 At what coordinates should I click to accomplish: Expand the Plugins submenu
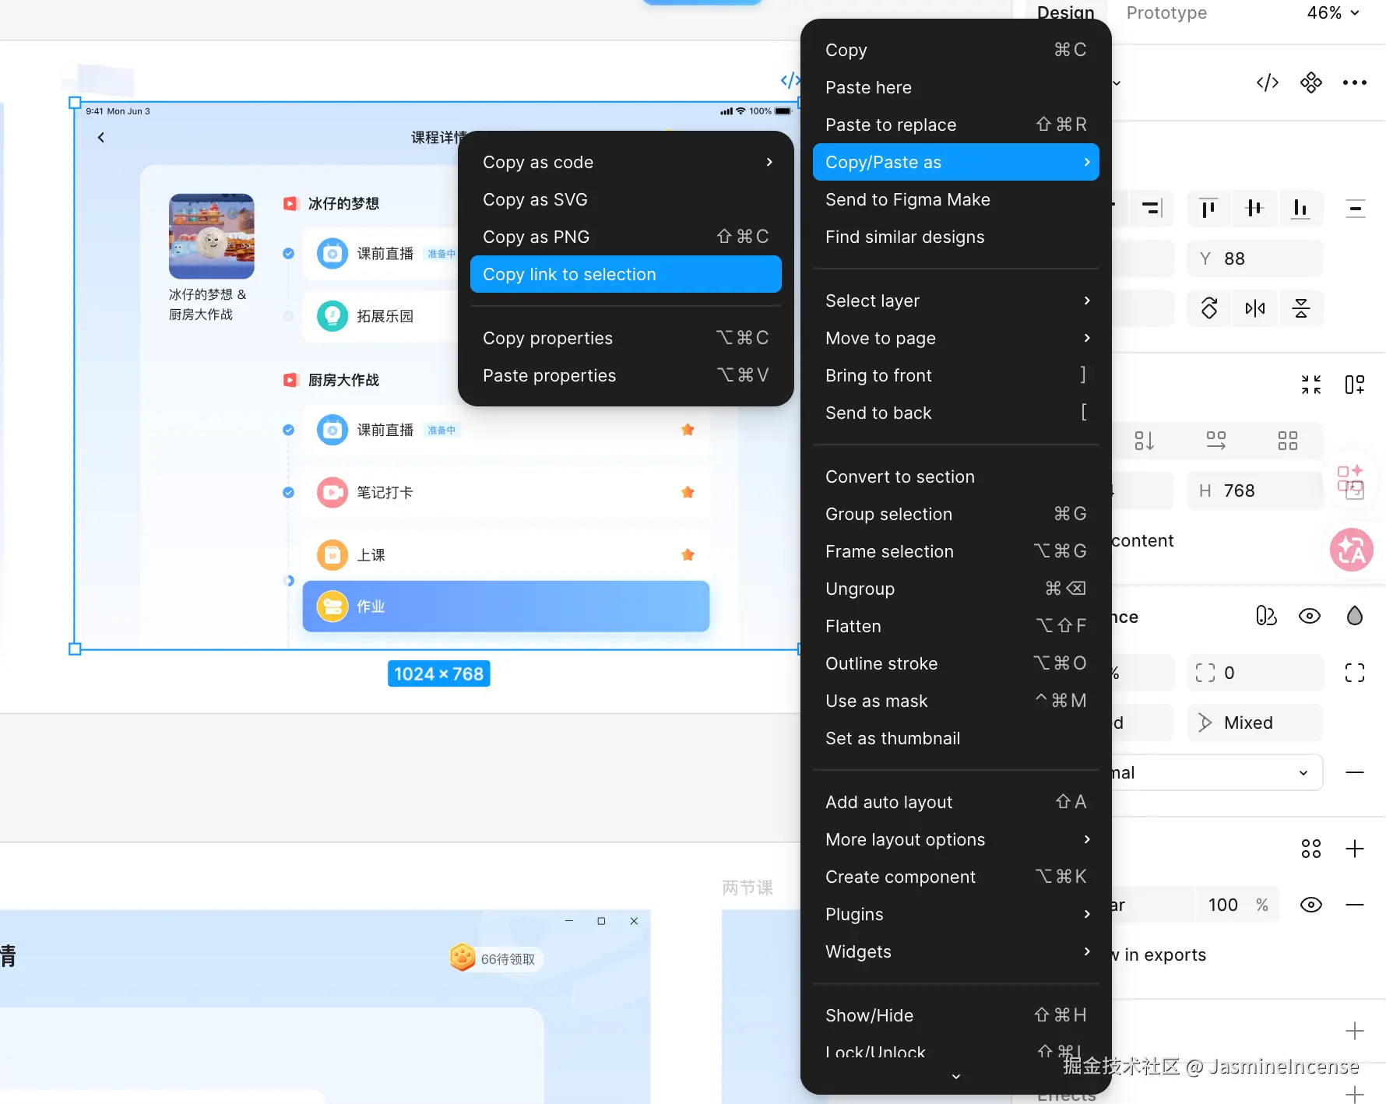(1087, 914)
